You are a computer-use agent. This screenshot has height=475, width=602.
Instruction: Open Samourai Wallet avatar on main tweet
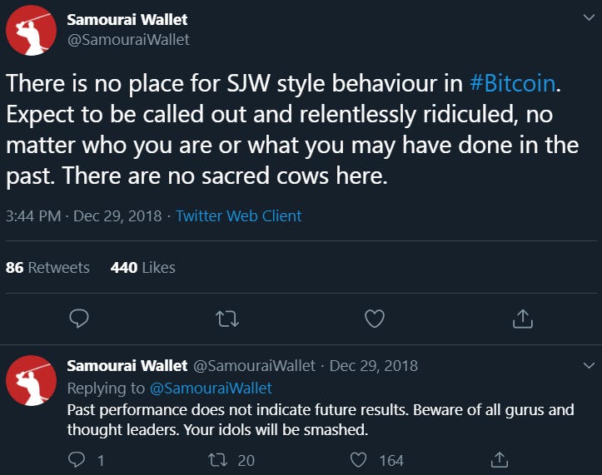pyautogui.click(x=31, y=30)
